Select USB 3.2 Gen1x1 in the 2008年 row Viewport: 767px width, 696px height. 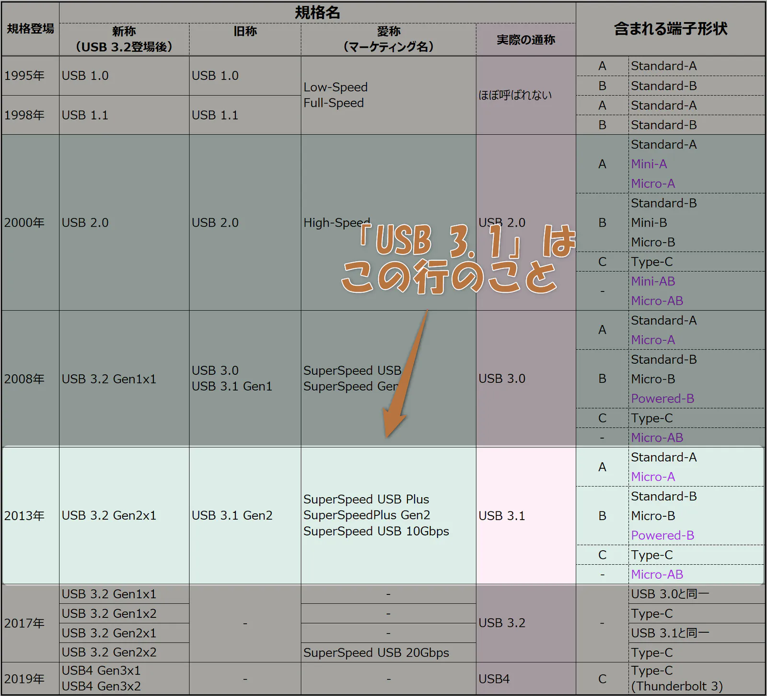point(124,379)
